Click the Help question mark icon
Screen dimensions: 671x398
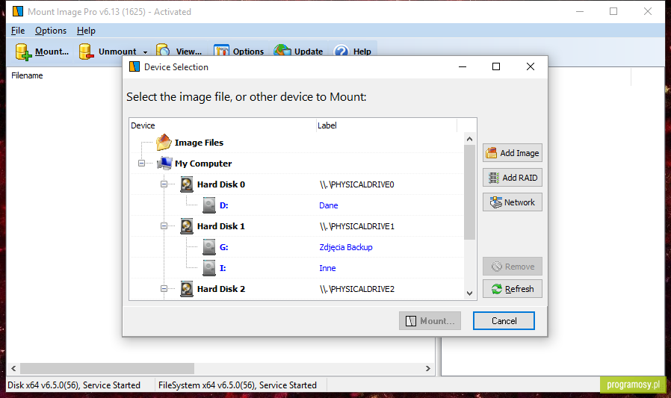[x=341, y=51]
